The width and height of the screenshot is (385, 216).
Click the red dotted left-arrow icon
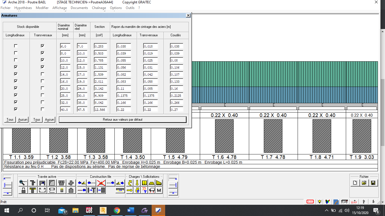click(82, 190)
